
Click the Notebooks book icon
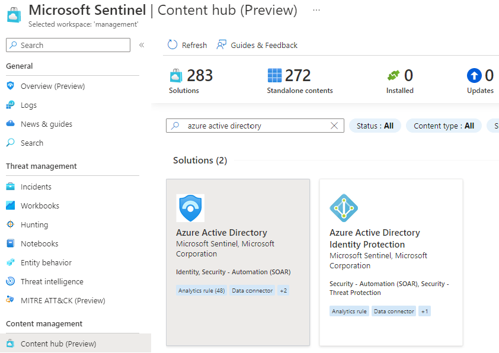click(11, 243)
